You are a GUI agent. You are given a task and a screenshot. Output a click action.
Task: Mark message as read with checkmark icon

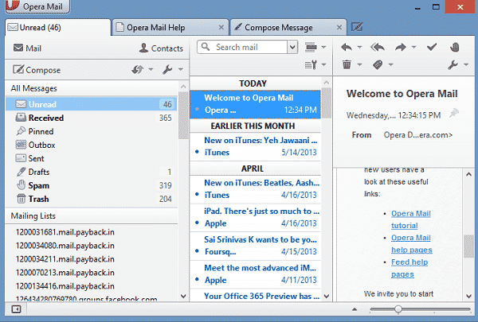pyautogui.click(x=432, y=47)
